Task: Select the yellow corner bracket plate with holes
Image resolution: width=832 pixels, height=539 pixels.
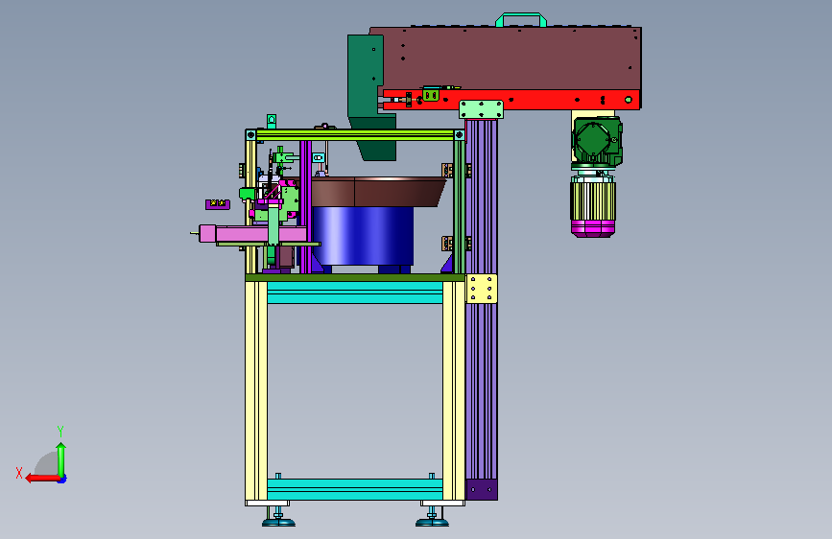Action: (x=482, y=289)
